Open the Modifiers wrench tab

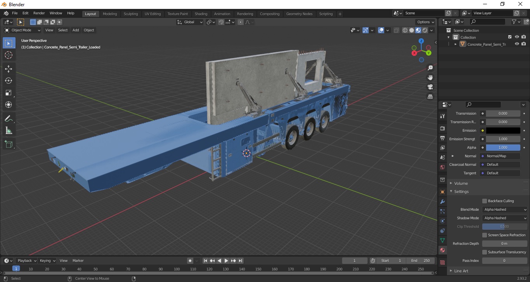click(442, 202)
